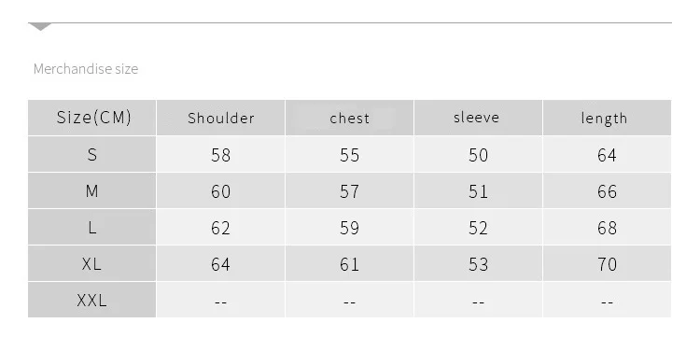Click sleeve value 52 for size L
The height and width of the screenshot is (337, 700).
coord(478,228)
